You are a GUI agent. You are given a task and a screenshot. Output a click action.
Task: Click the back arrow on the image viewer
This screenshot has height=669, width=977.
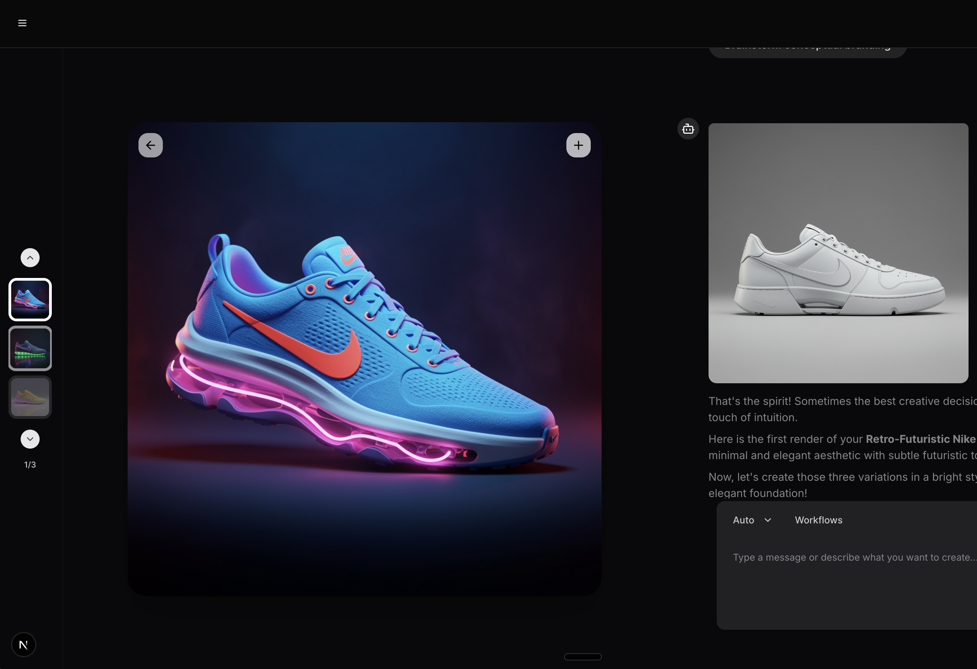pyautogui.click(x=151, y=146)
